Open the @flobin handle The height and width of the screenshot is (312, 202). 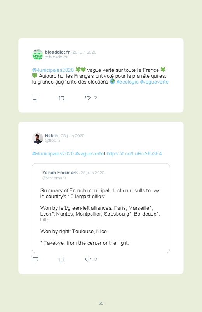click(x=52, y=141)
